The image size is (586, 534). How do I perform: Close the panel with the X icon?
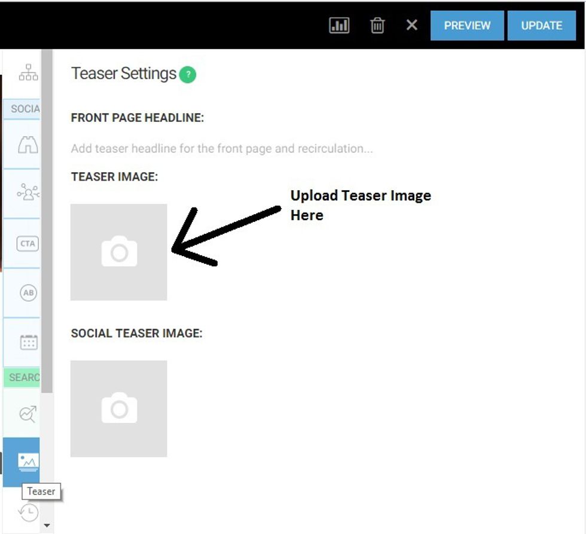click(411, 26)
